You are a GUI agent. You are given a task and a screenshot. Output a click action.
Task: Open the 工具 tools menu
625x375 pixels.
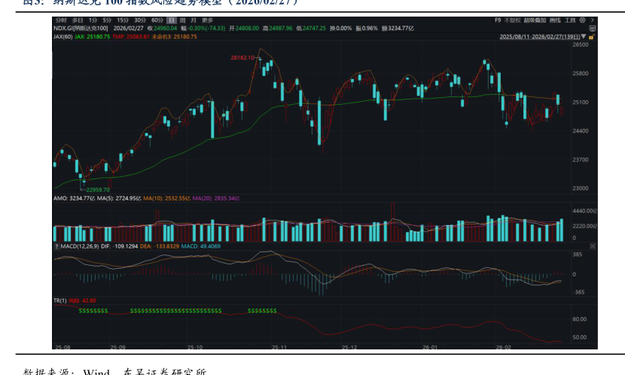(x=569, y=20)
